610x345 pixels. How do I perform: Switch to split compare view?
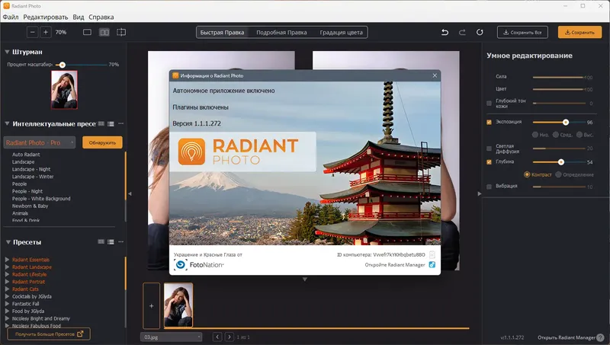tap(121, 32)
